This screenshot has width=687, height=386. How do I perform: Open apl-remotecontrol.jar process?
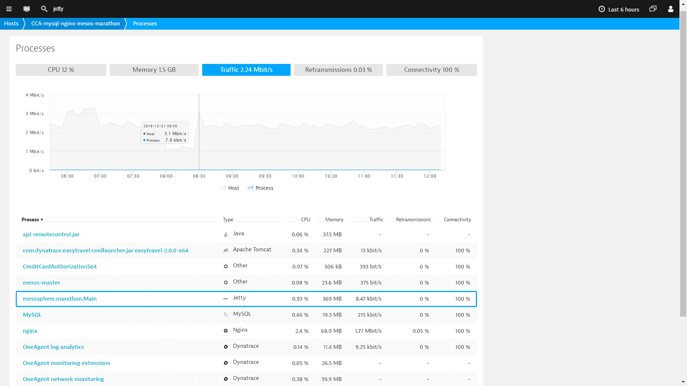(51, 235)
